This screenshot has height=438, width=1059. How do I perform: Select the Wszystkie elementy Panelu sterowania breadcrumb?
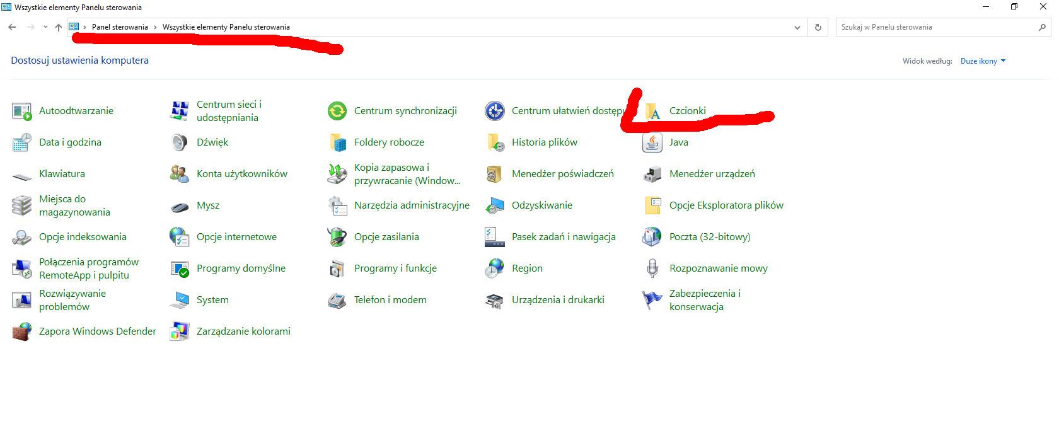pyautogui.click(x=226, y=27)
